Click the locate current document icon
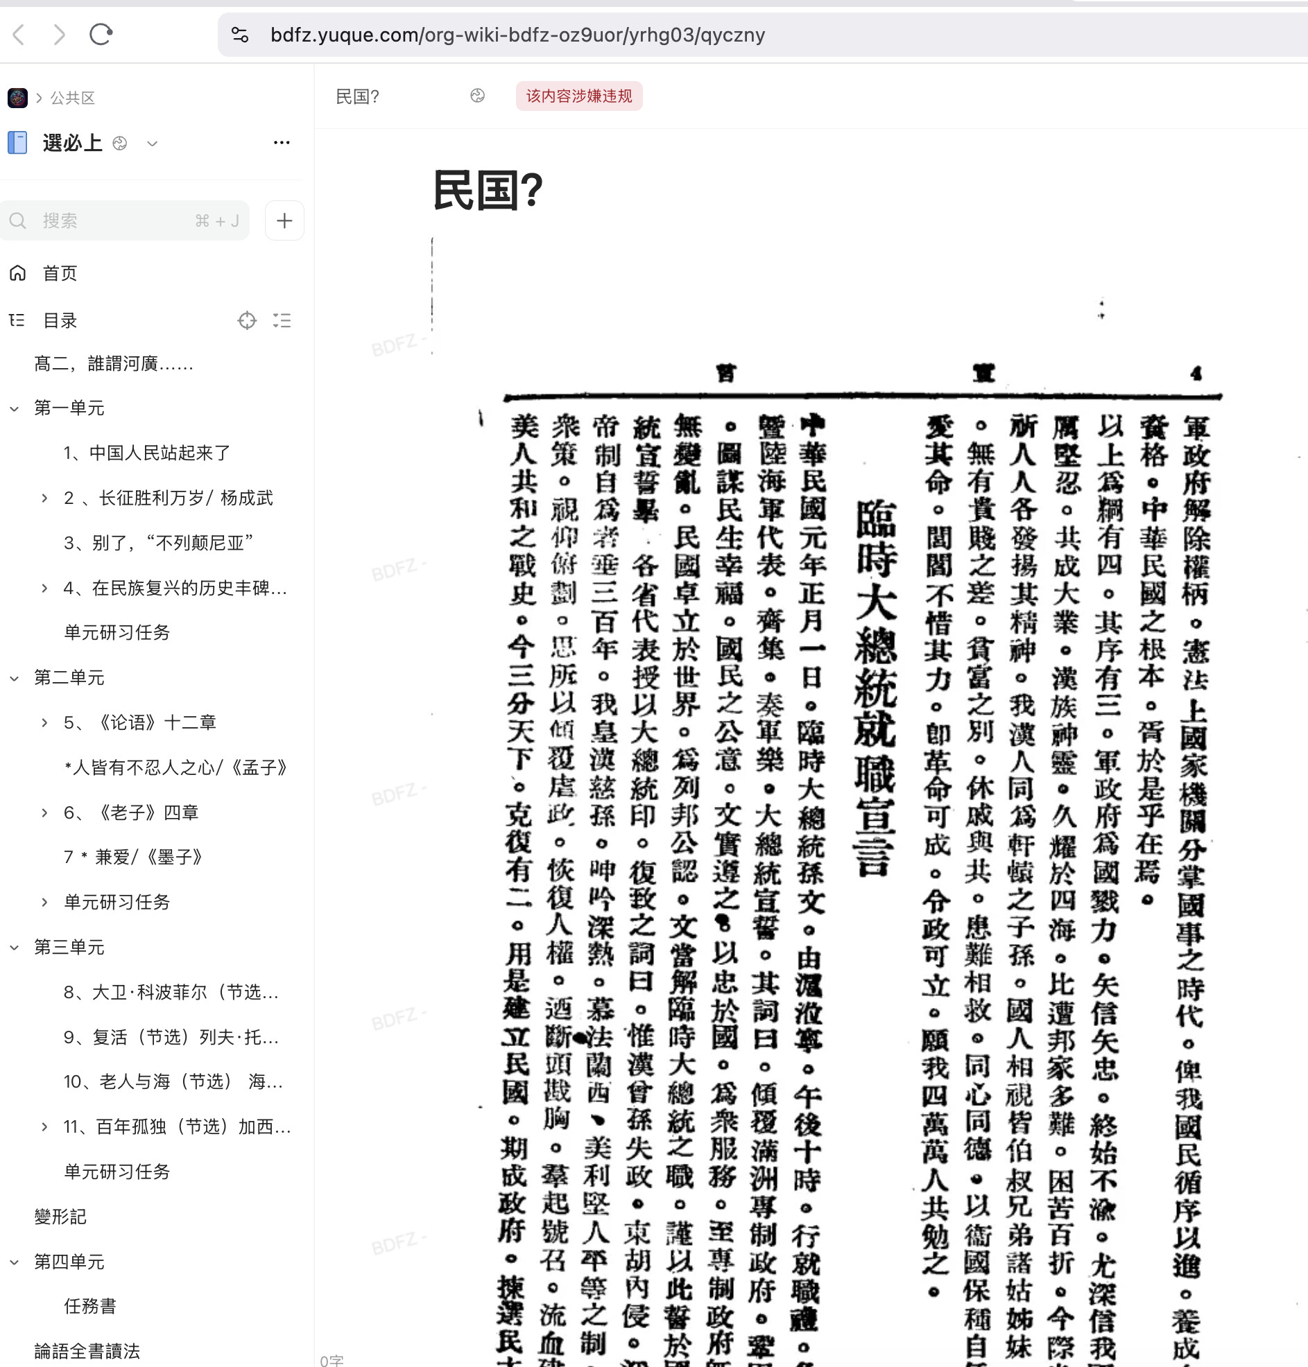This screenshot has width=1308, height=1367. [x=247, y=320]
